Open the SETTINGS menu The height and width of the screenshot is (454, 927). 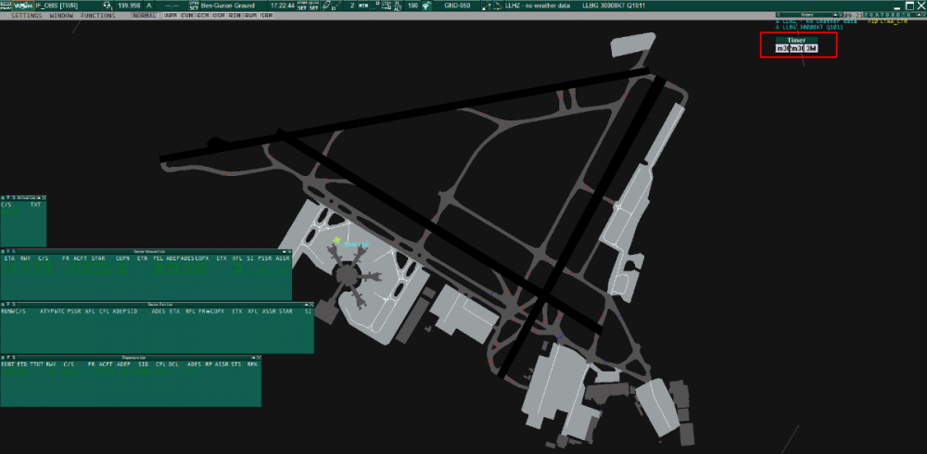click(x=26, y=17)
